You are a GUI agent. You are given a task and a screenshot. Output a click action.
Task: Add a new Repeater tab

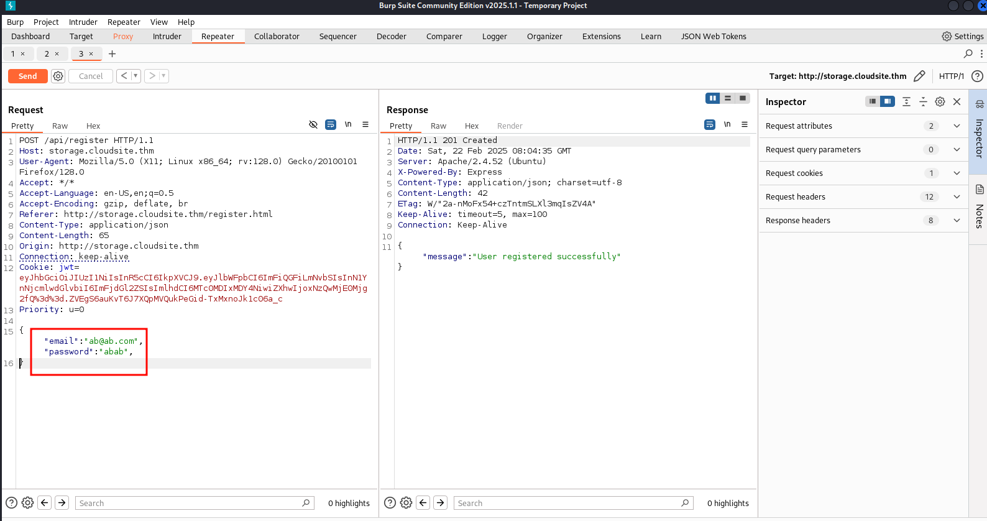coord(112,54)
